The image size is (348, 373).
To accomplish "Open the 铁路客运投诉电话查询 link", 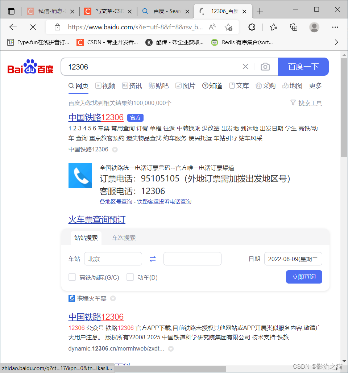I will (x=164, y=202).
